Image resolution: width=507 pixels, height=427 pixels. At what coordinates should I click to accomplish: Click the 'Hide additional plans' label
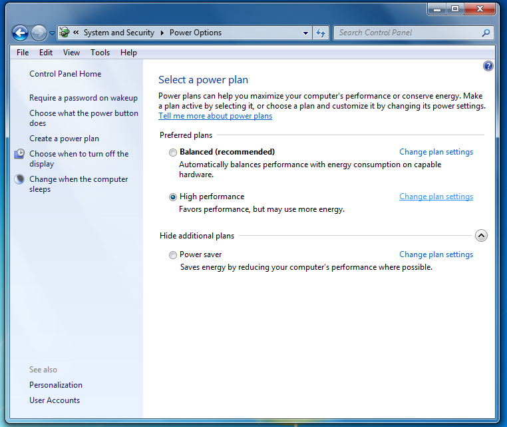[x=197, y=236]
